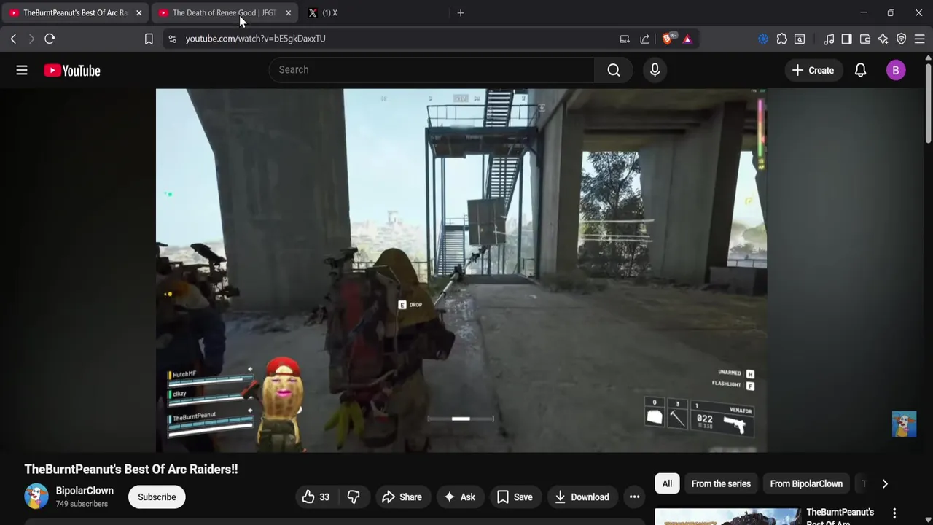Viewport: 933px width, 525px height.
Task: Start voice search with microphone
Action: pos(655,70)
